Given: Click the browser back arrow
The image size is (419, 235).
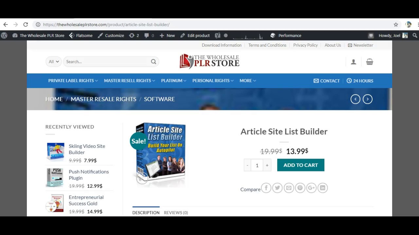Looking at the screenshot, I should (x=6, y=24).
